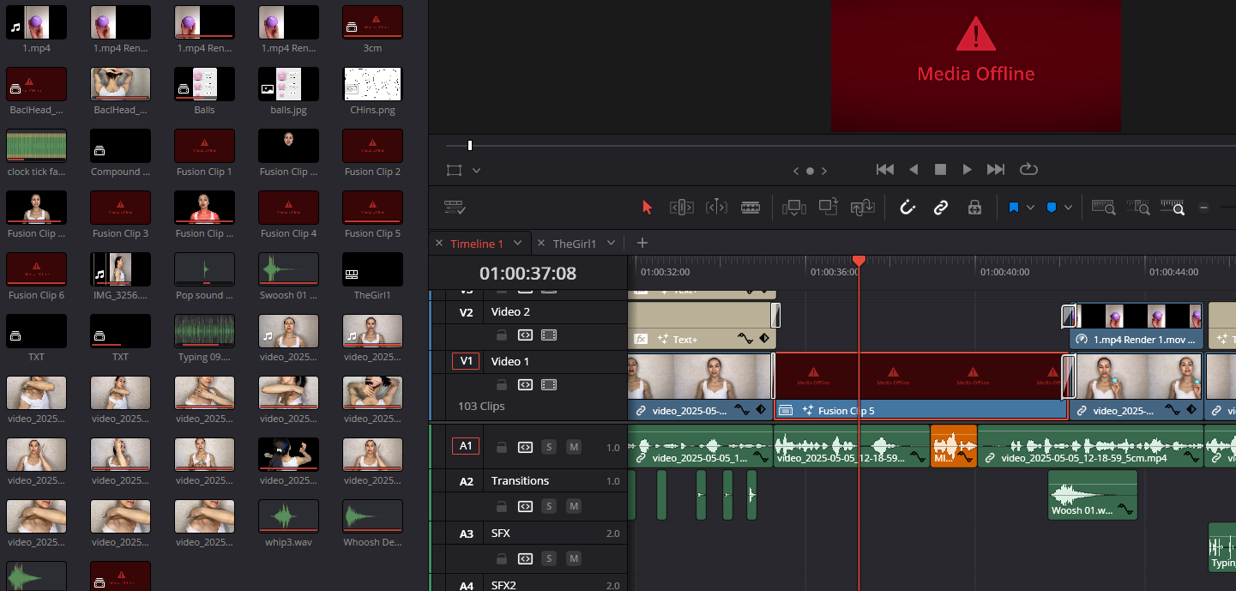Select the Woosh 01 audio clip
Image resolution: width=1236 pixels, height=591 pixels.
(1093, 494)
